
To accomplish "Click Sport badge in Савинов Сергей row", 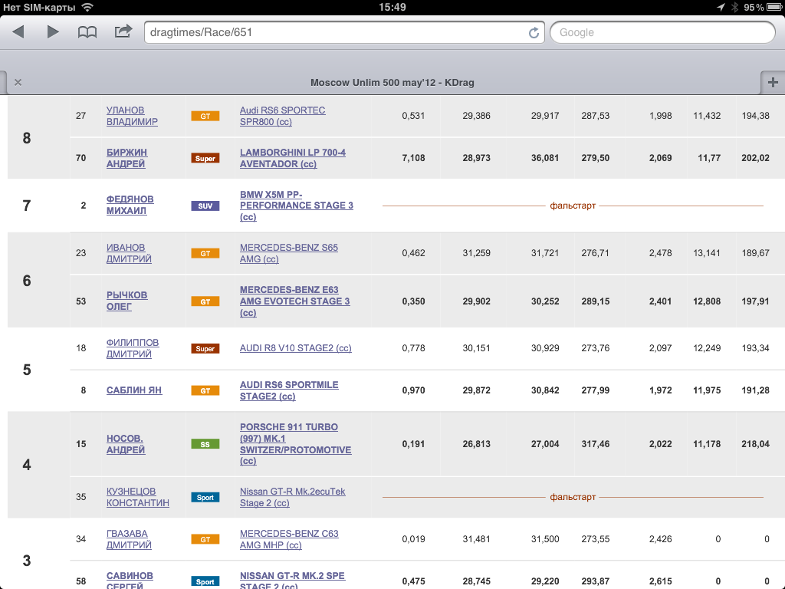I will click(205, 581).
